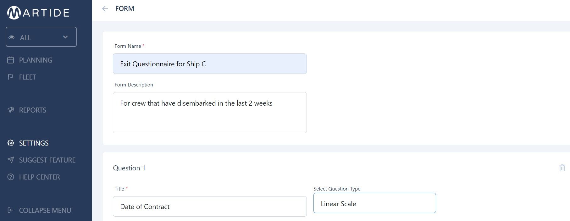Click the Planning calendar icon
The image size is (570, 221).
coord(11,60)
